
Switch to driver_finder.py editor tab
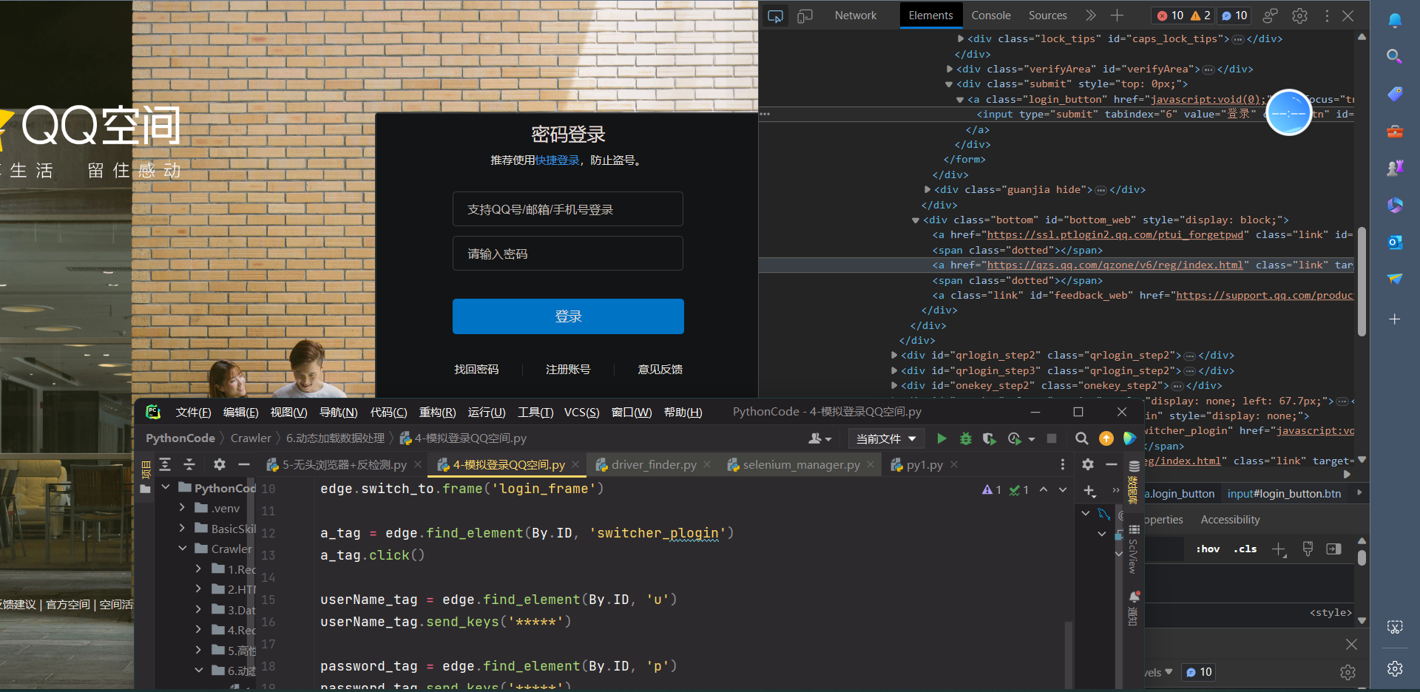point(654,464)
